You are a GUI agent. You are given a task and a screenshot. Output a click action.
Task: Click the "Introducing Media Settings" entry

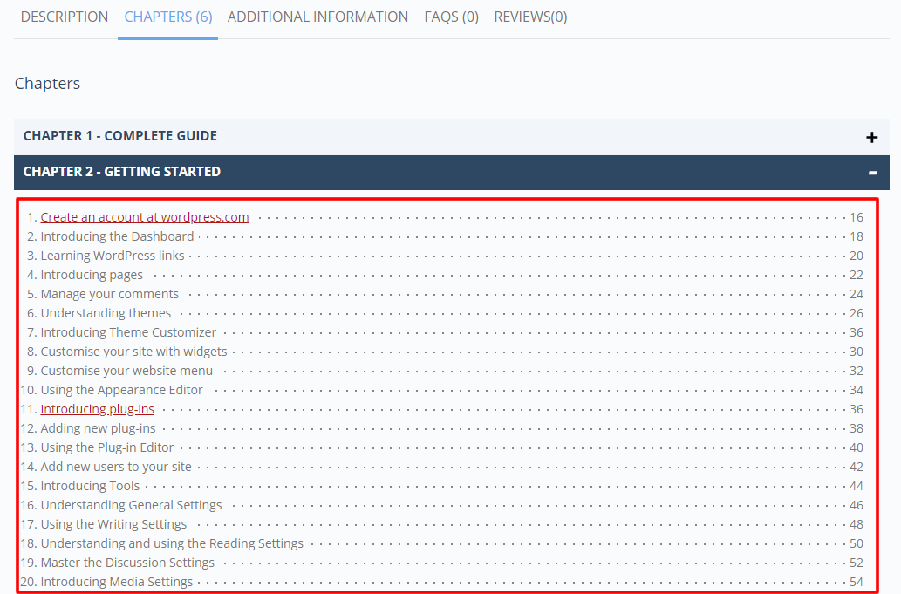117,582
